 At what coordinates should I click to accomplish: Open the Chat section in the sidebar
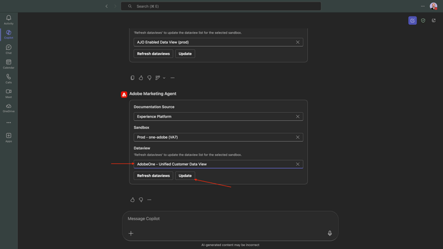tap(8, 49)
